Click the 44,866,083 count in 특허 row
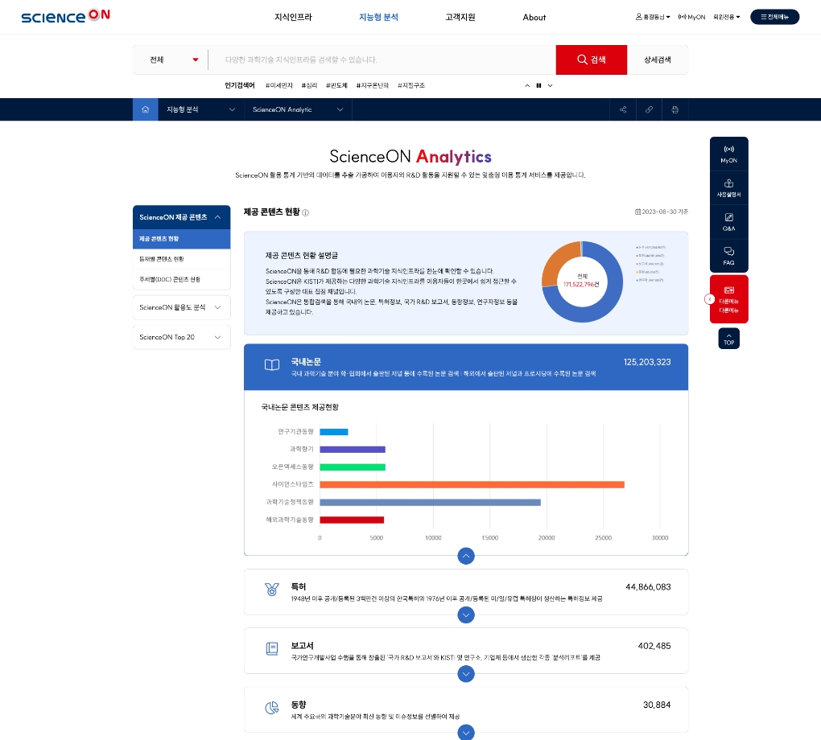Viewport: 821px width, 740px height. coord(648,587)
